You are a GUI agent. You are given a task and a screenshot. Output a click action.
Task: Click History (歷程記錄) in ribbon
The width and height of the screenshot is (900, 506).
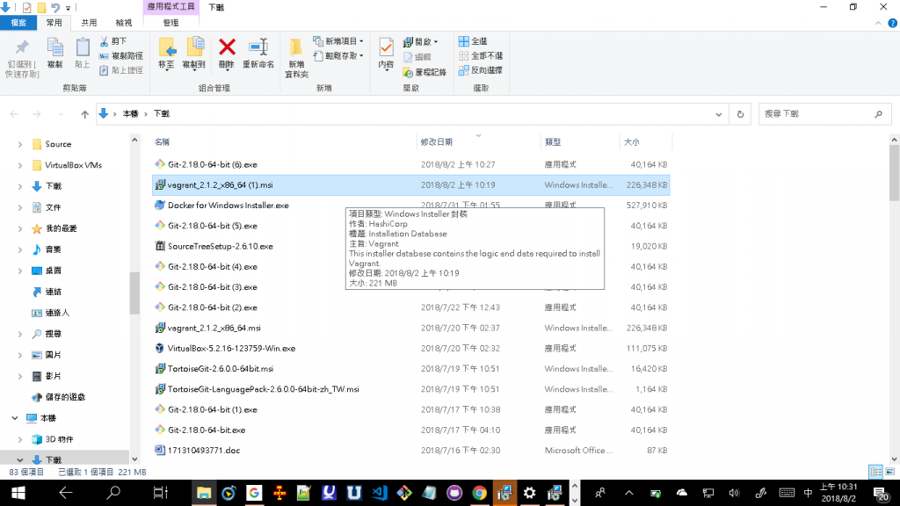click(425, 72)
